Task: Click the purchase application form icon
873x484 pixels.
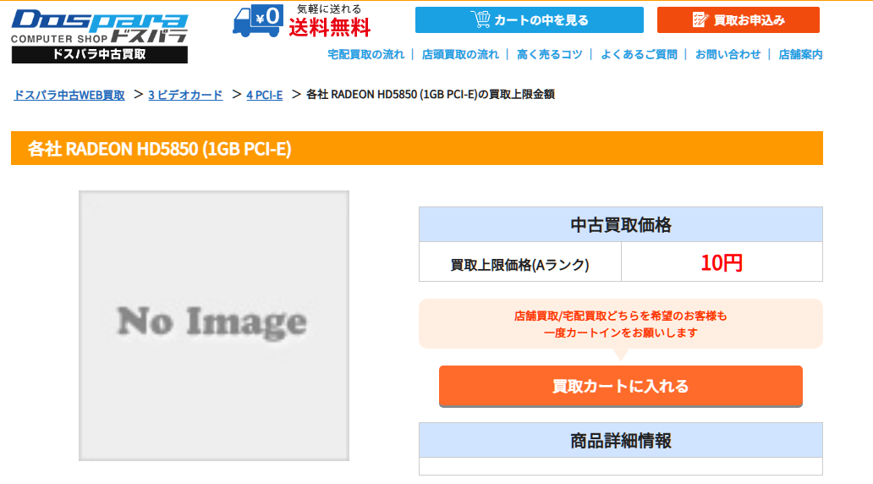Action: coord(700,19)
